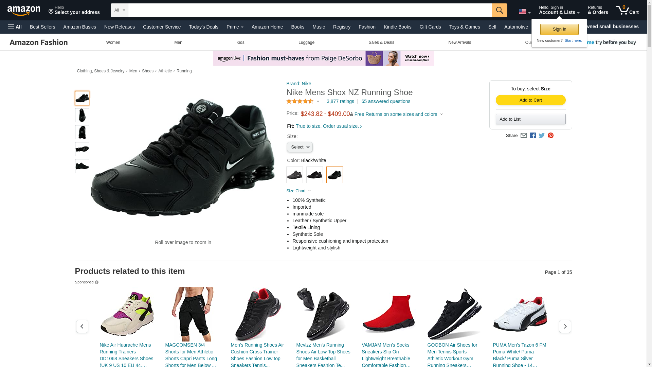This screenshot has height=367, width=652.
Task: Open the Size Select dropdown
Action: click(x=300, y=147)
